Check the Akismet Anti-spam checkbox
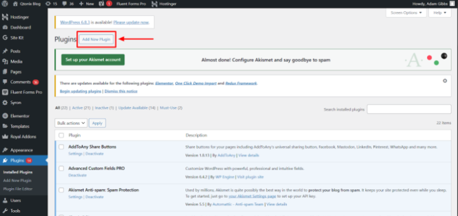The width and height of the screenshot is (458, 216). click(61, 190)
